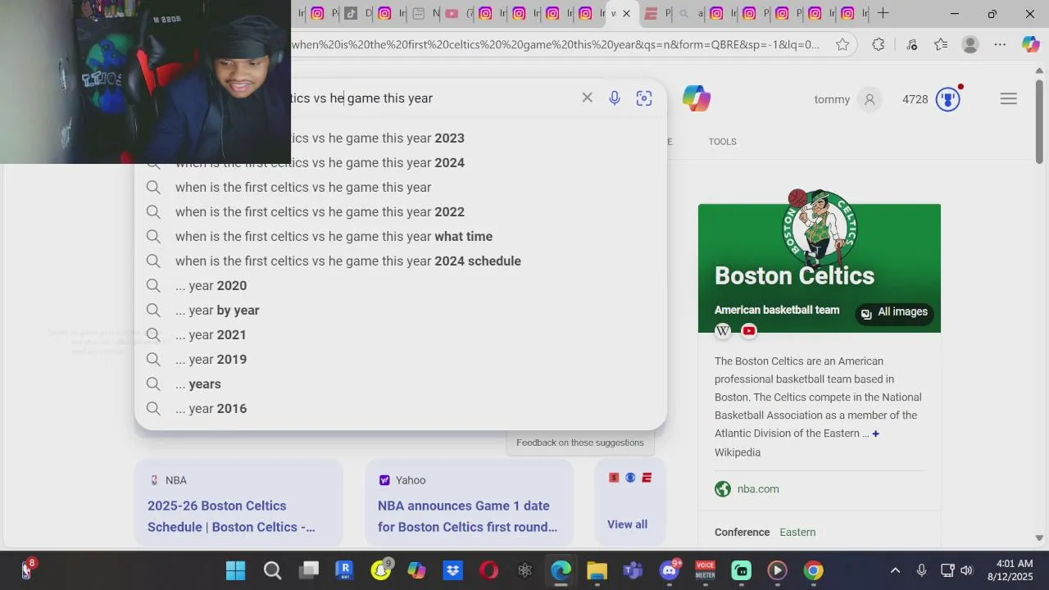Open the volume speaker tray icon
Screen dimensions: 1049x590
click(966, 570)
